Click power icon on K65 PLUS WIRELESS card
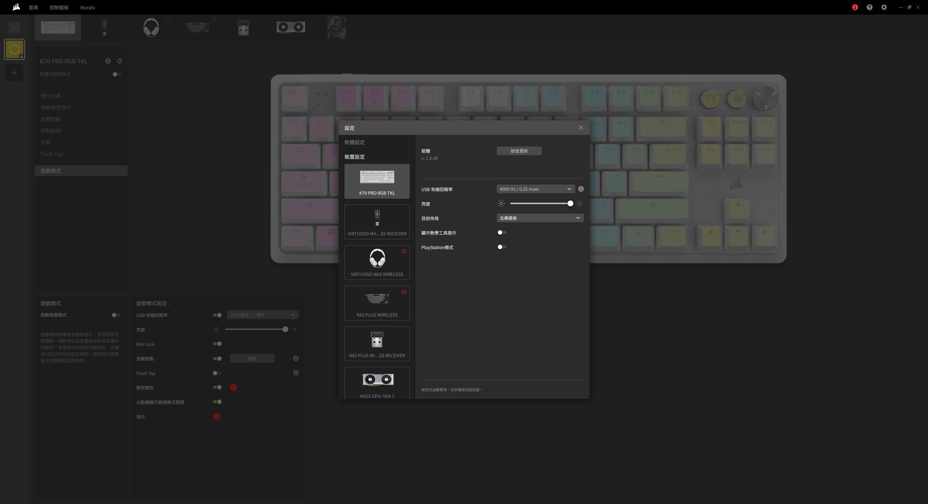 [404, 292]
